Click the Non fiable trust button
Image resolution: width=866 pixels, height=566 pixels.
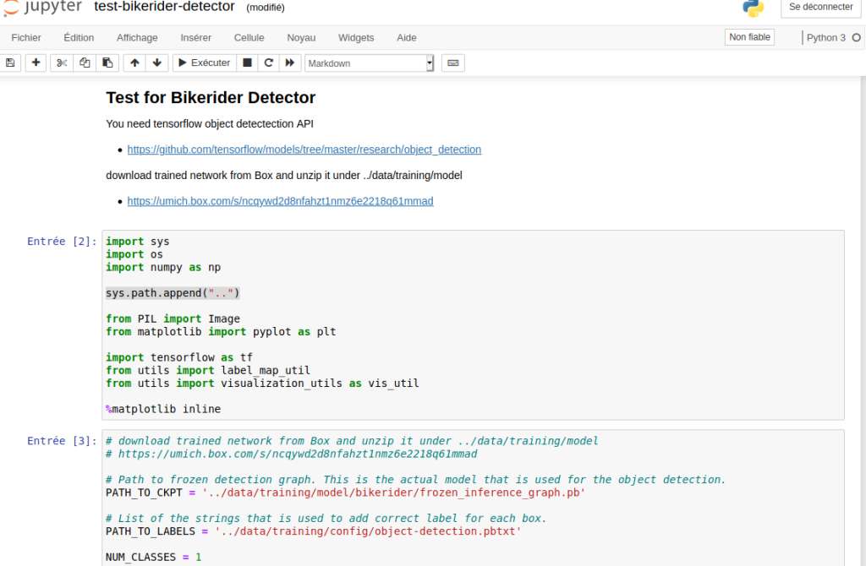click(749, 37)
